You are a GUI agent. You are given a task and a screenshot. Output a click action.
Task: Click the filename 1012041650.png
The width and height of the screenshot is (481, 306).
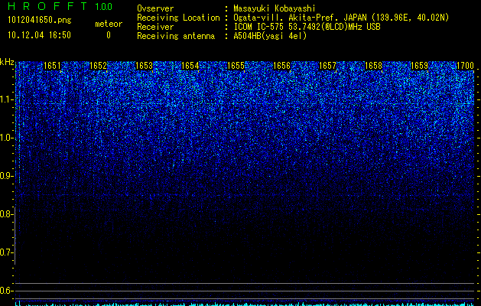(40, 21)
